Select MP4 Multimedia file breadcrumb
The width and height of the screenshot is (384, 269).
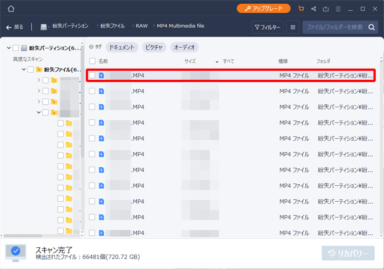click(x=180, y=26)
